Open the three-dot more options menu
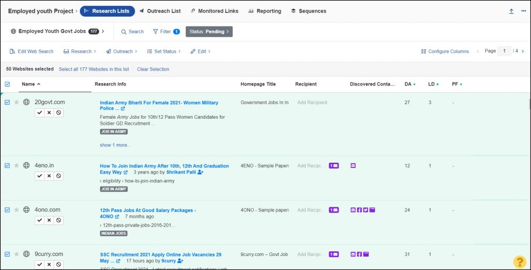531x270 pixels. [524, 11]
